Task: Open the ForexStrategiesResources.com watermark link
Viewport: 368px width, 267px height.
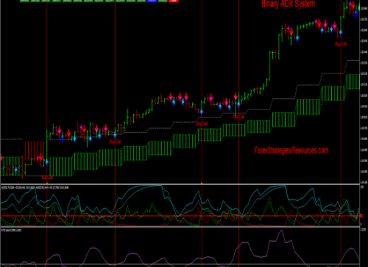Action: click(x=291, y=150)
